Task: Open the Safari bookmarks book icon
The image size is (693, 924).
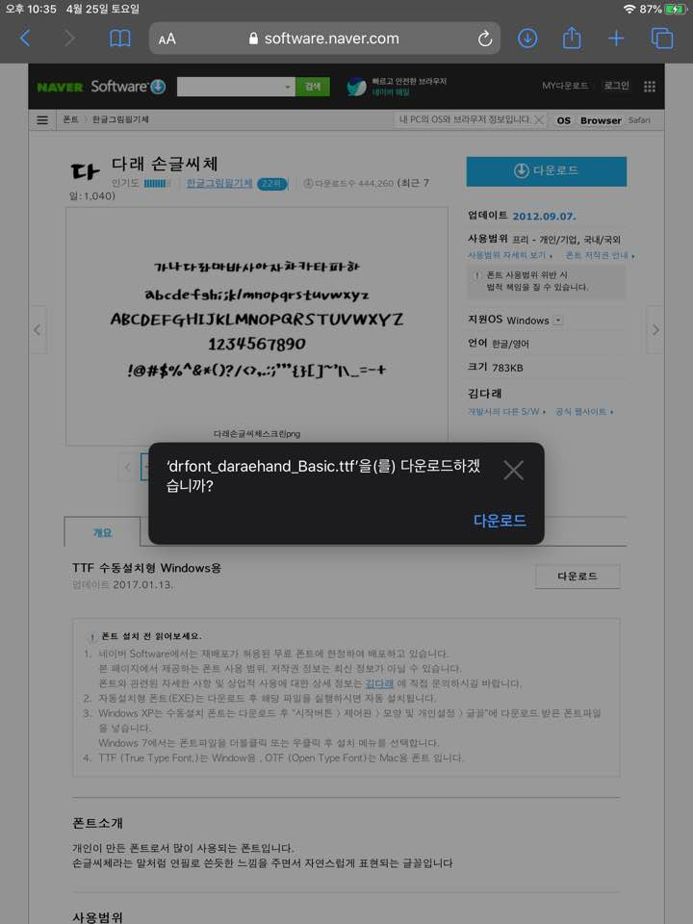Action: tap(120, 38)
